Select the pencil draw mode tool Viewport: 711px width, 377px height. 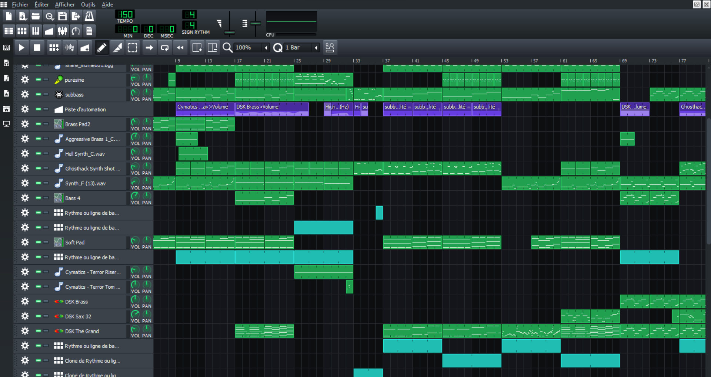click(x=101, y=48)
